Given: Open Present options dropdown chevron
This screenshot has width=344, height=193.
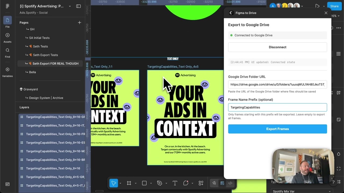Looking at the screenshot, I should (324, 6).
